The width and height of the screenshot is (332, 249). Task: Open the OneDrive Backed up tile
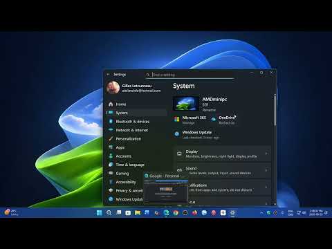coord(223,120)
